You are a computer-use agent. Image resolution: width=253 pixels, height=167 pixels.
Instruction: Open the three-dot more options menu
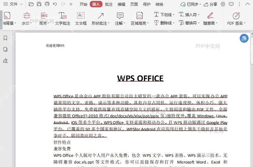point(239,4)
